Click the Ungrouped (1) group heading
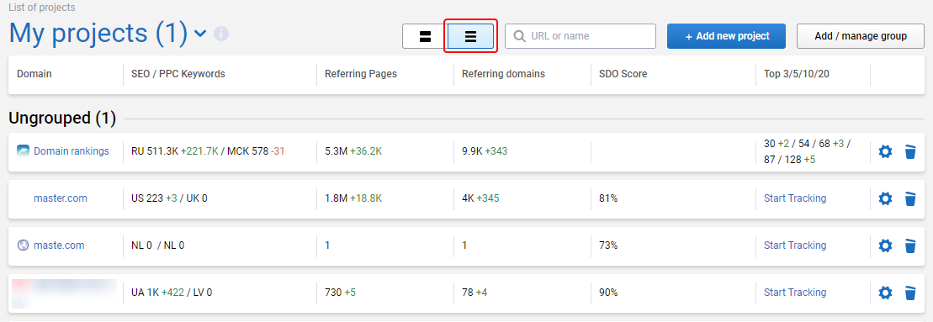The image size is (933, 322). 62,119
